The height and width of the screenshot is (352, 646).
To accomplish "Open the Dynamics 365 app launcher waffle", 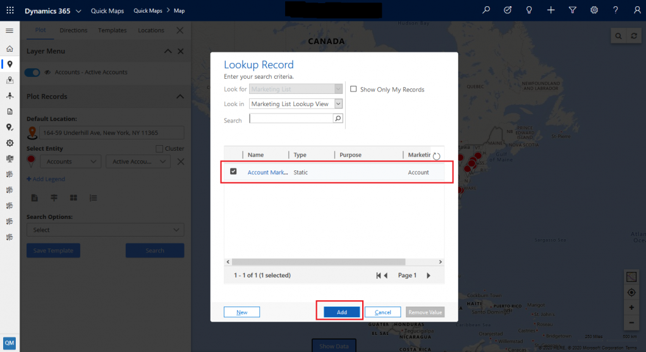I will [10, 10].
